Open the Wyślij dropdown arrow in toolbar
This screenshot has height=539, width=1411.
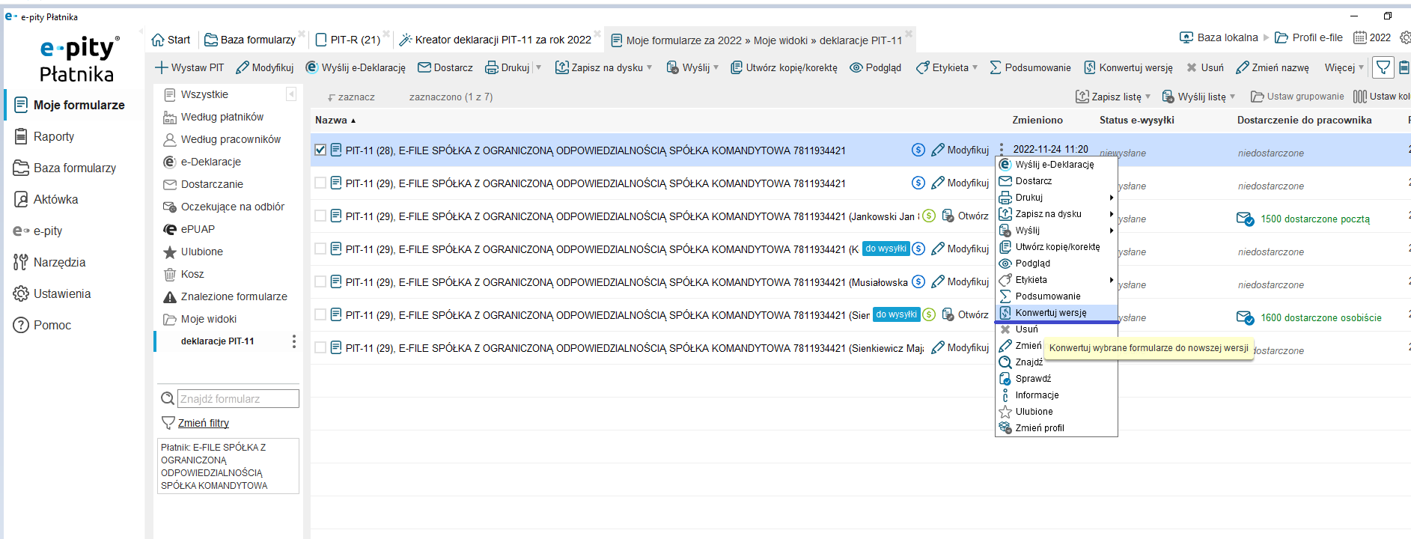[x=716, y=67]
